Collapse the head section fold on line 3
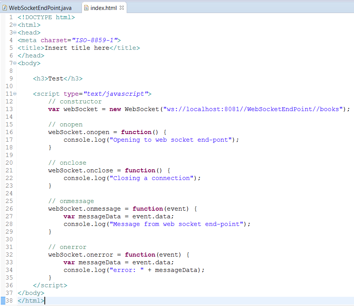Viewport: 354px width, 306px height. click(x=14, y=33)
